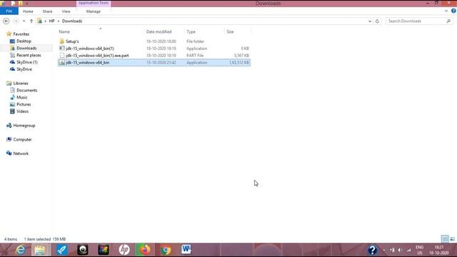This screenshot has width=457, height=257.
Task: Open the plain SkyDrive entry under Favorites
Action: click(x=24, y=69)
